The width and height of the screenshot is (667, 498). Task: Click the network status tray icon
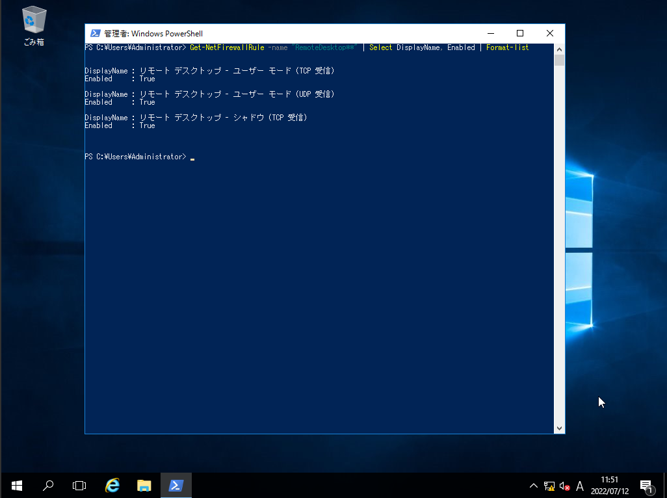[x=549, y=486]
